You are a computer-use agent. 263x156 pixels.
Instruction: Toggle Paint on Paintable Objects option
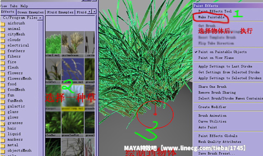[x=222, y=52]
